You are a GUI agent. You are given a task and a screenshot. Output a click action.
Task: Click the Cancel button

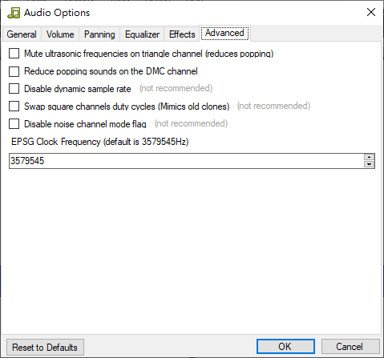coord(350,347)
